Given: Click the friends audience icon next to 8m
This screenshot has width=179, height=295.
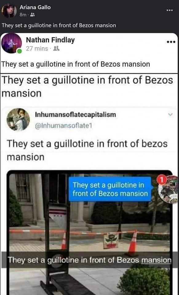Looking at the screenshot, I should 33,14.
